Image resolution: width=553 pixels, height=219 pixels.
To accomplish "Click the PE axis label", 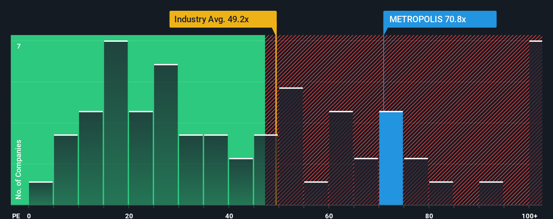I will (x=16, y=216).
